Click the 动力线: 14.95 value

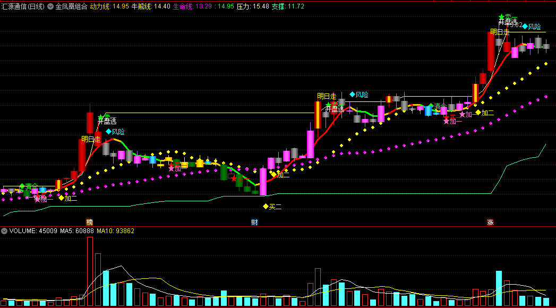(109, 6)
